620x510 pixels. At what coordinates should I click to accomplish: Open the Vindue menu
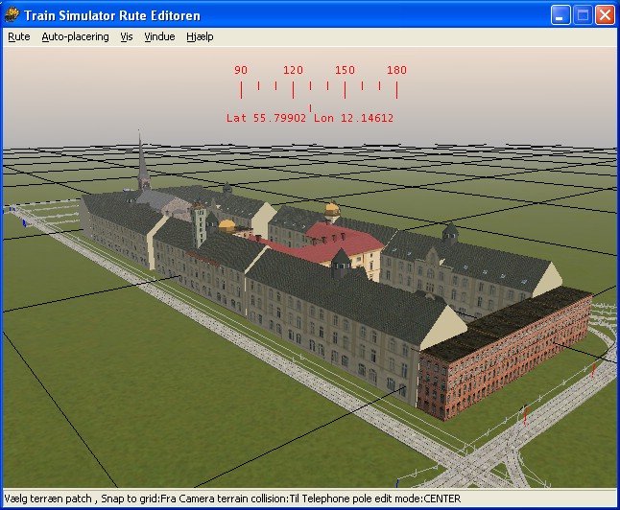coord(159,36)
